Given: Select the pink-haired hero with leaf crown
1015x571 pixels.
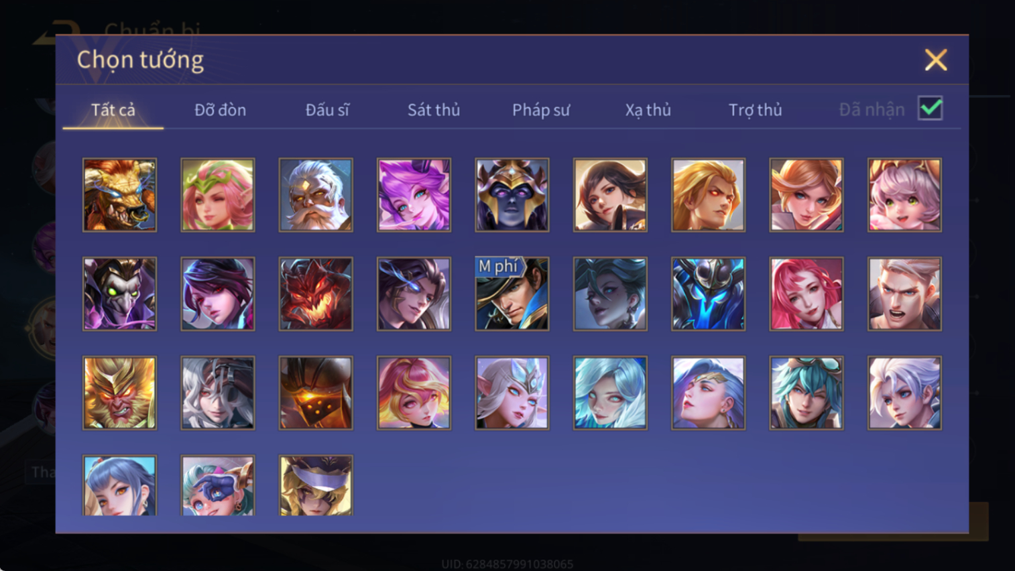Looking at the screenshot, I should click(x=218, y=195).
